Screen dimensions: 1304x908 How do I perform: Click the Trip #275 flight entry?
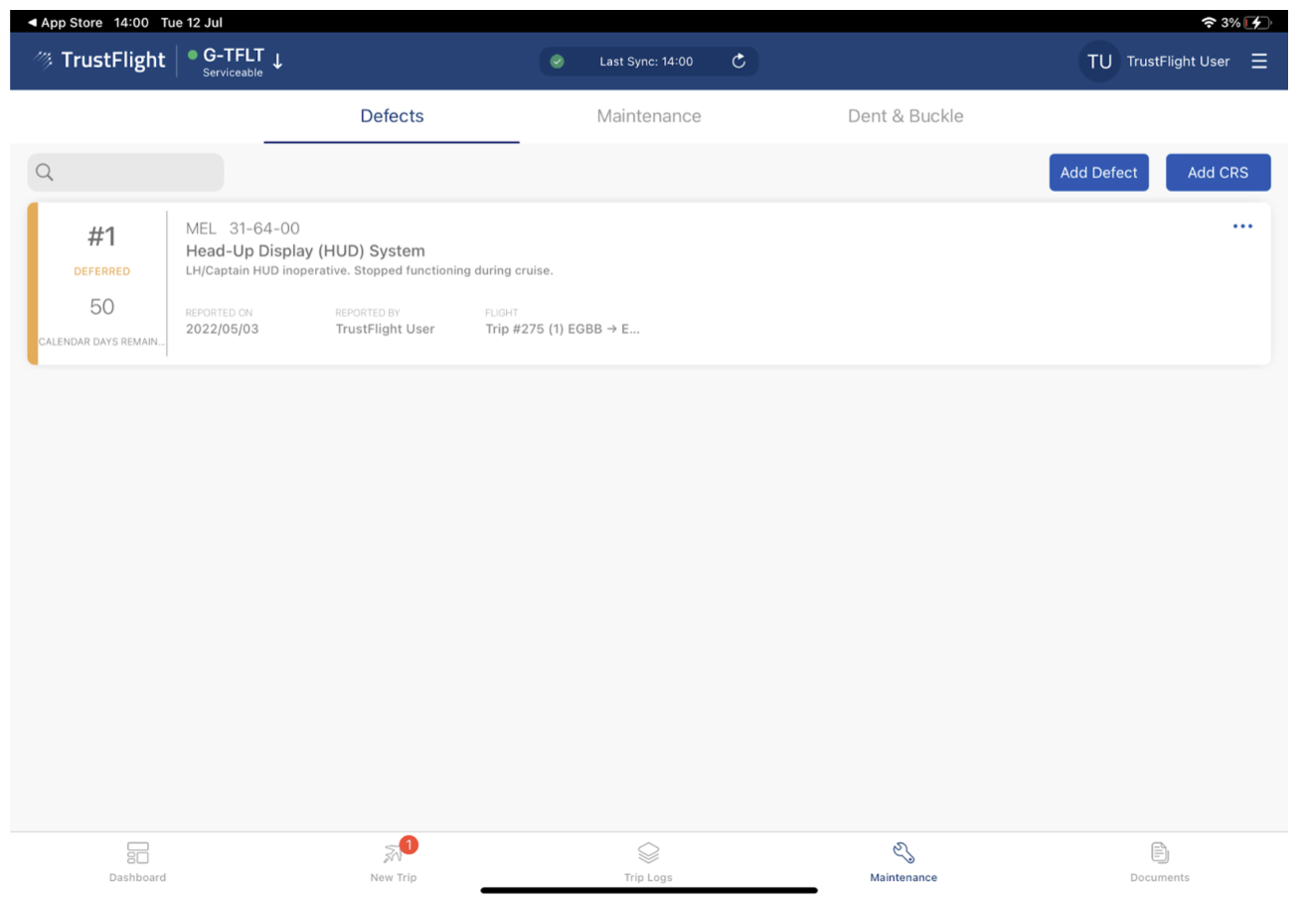(x=563, y=329)
